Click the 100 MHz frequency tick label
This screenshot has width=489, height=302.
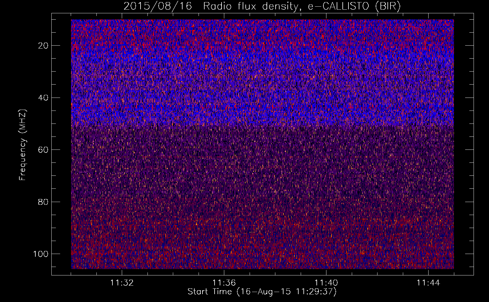click(x=41, y=254)
